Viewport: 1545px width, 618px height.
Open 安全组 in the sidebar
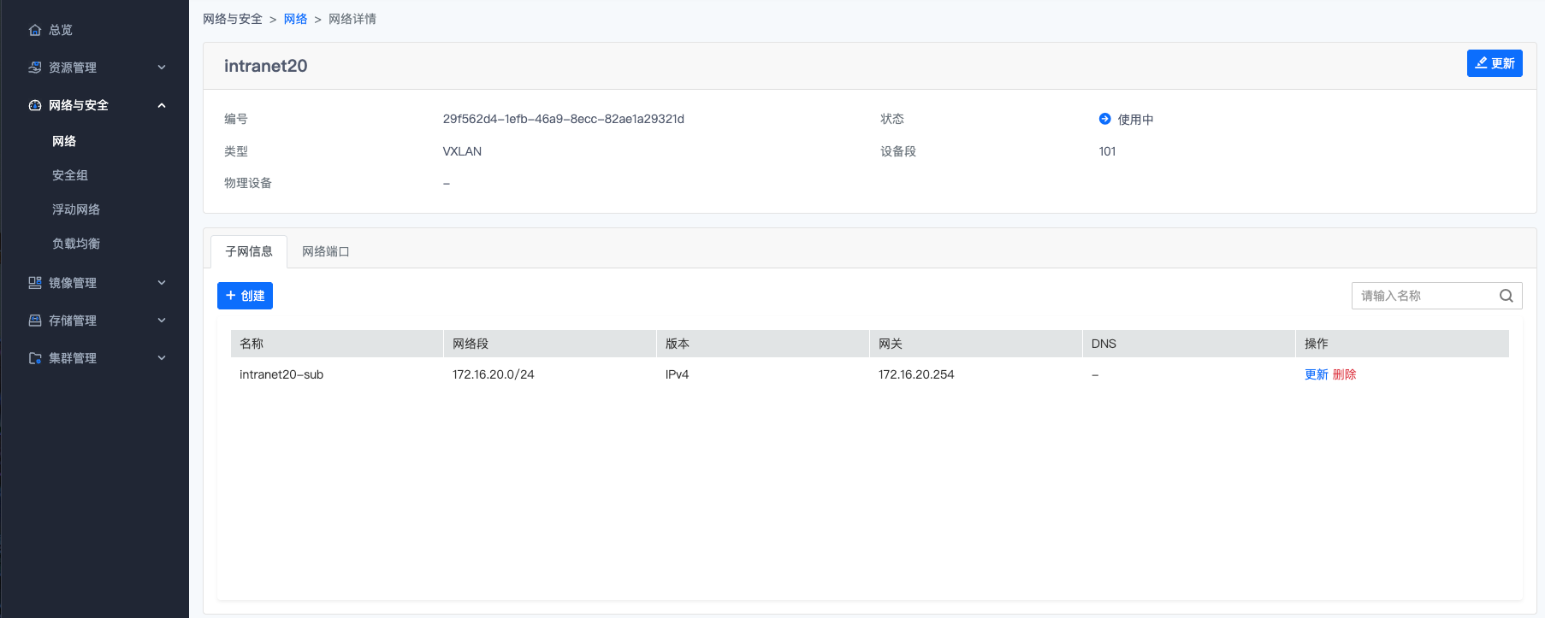(70, 175)
